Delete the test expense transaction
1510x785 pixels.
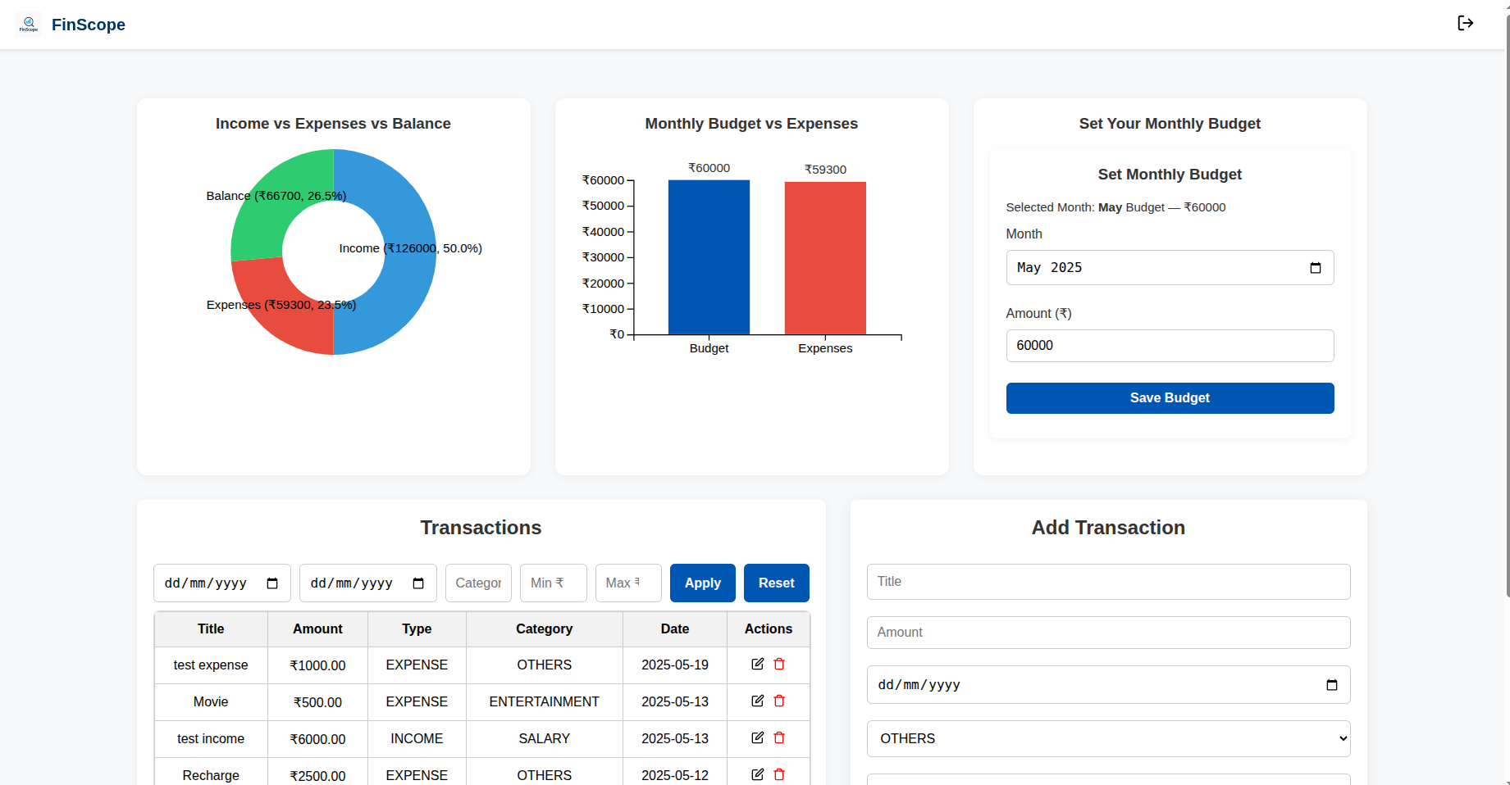tap(779, 664)
